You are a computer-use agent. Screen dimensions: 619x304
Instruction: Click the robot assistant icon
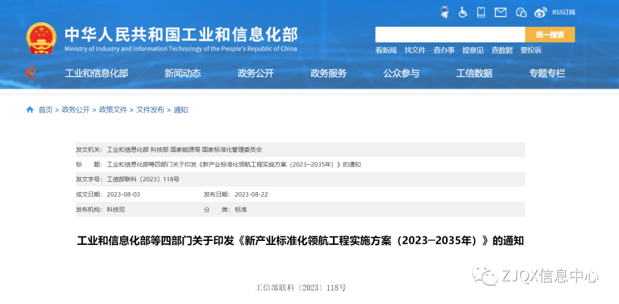pos(445,12)
